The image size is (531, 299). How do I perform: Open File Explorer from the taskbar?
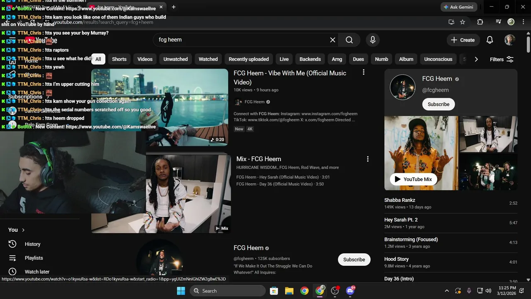click(x=289, y=291)
